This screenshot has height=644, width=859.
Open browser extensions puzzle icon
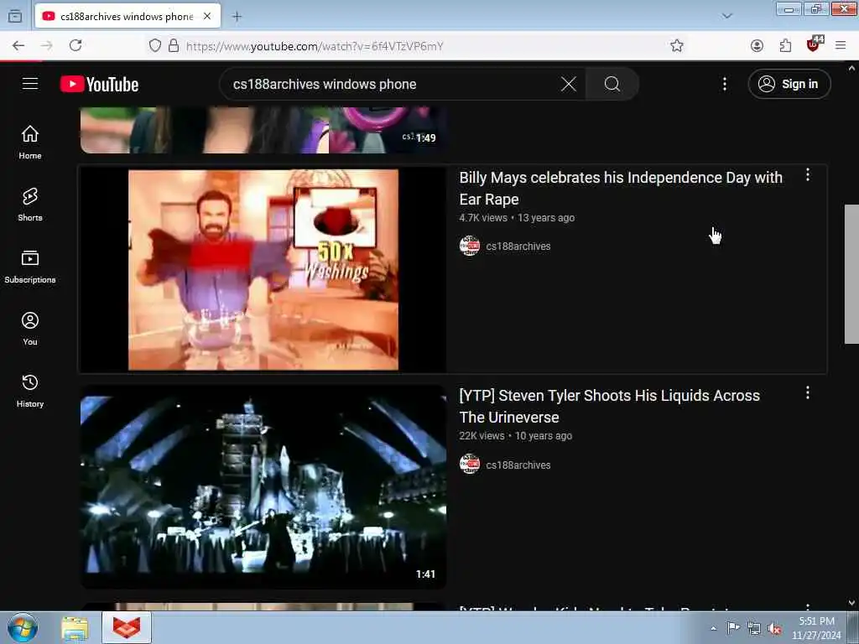click(x=785, y=46)
